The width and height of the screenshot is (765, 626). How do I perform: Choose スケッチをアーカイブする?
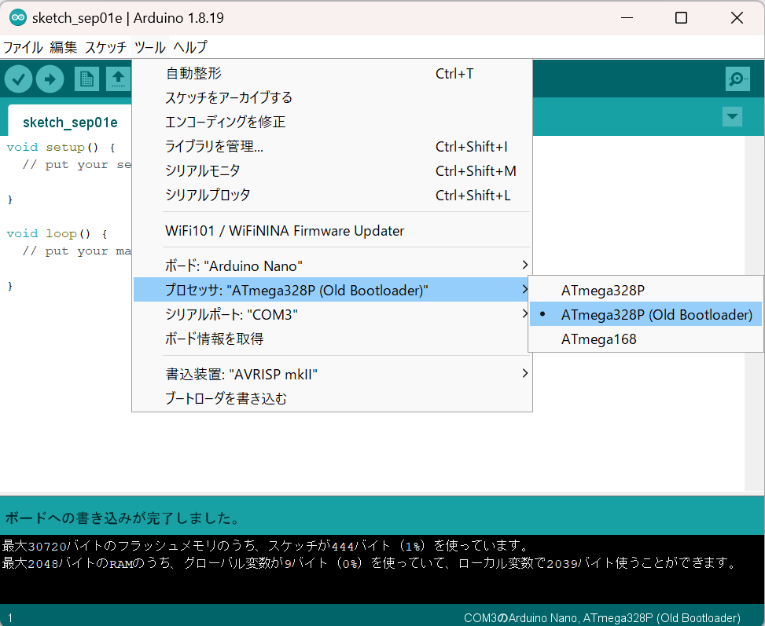333,97
